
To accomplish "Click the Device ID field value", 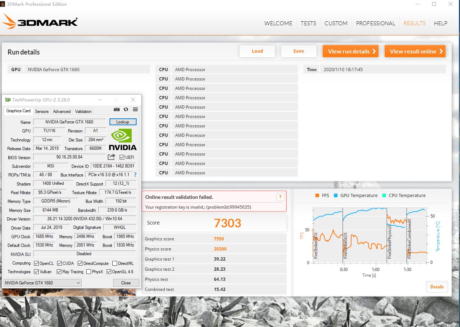I will click(x=113, y=166).
